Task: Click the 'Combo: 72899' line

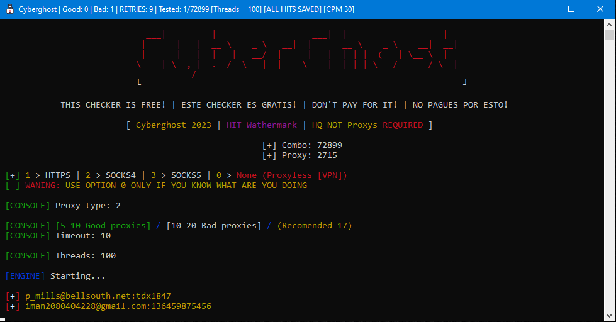Action: pos(302,145)
